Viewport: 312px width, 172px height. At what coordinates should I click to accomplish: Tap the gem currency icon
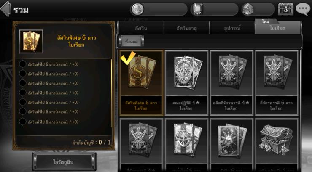click(197, 9)
